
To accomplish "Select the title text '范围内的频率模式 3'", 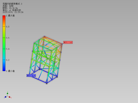I will pyautogui.click(x=12, y=4).
